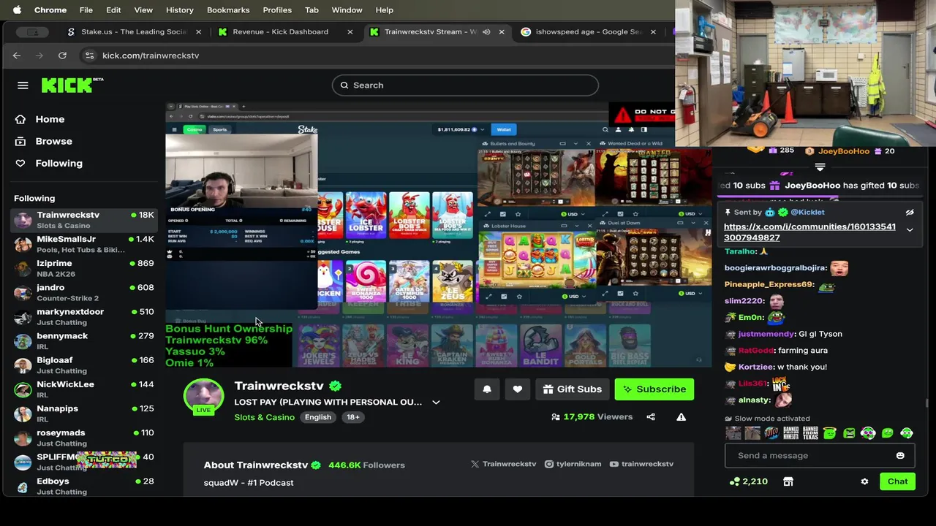Toggle the heart follow button
Image resolution: width=936 pixels, height=526 pixels.
tap(517, 389)
